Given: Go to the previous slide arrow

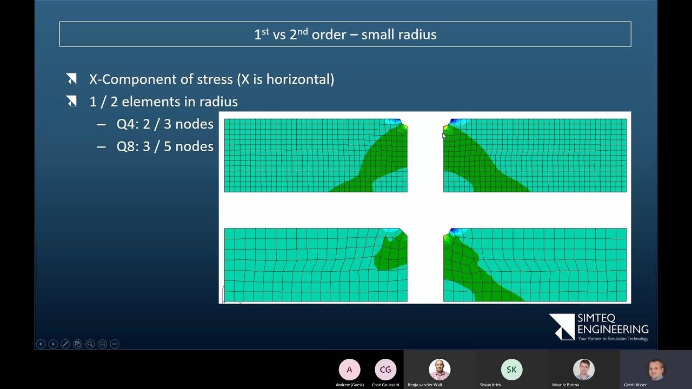Looking at the screenshot, I should point(41,344).
